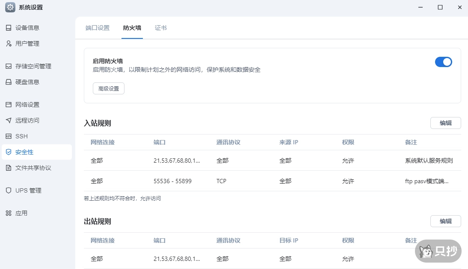View 硬盘信息 via its sidebar icon
Viewport: 468px width, 269px height.
28,82
